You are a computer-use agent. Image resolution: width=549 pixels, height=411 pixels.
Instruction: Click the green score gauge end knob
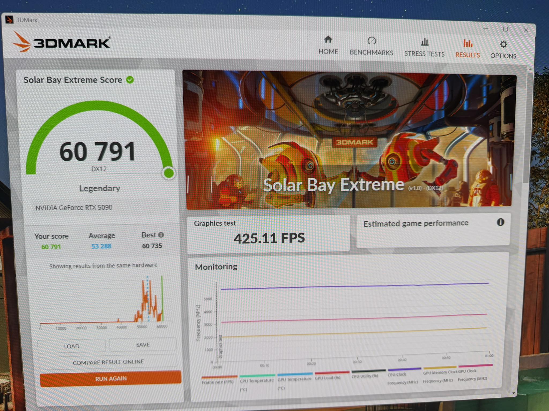click(x=169, y=173)
